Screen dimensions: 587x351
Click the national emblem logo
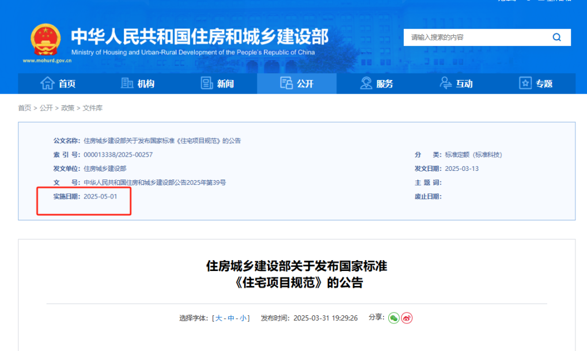click(x=46, y=40)
